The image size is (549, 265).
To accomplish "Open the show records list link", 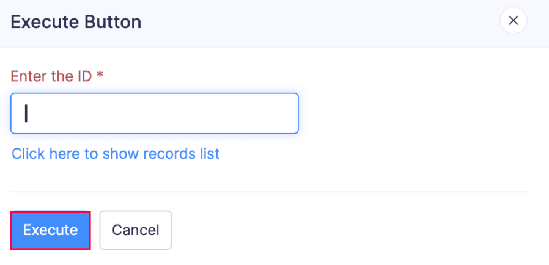I will click(116, 153).
